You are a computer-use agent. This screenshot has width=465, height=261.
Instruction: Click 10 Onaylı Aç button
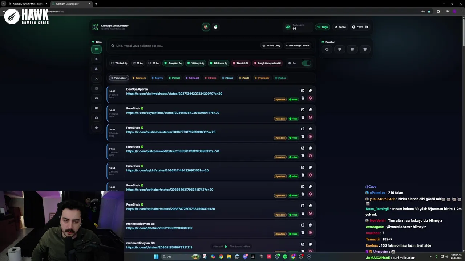196,63
